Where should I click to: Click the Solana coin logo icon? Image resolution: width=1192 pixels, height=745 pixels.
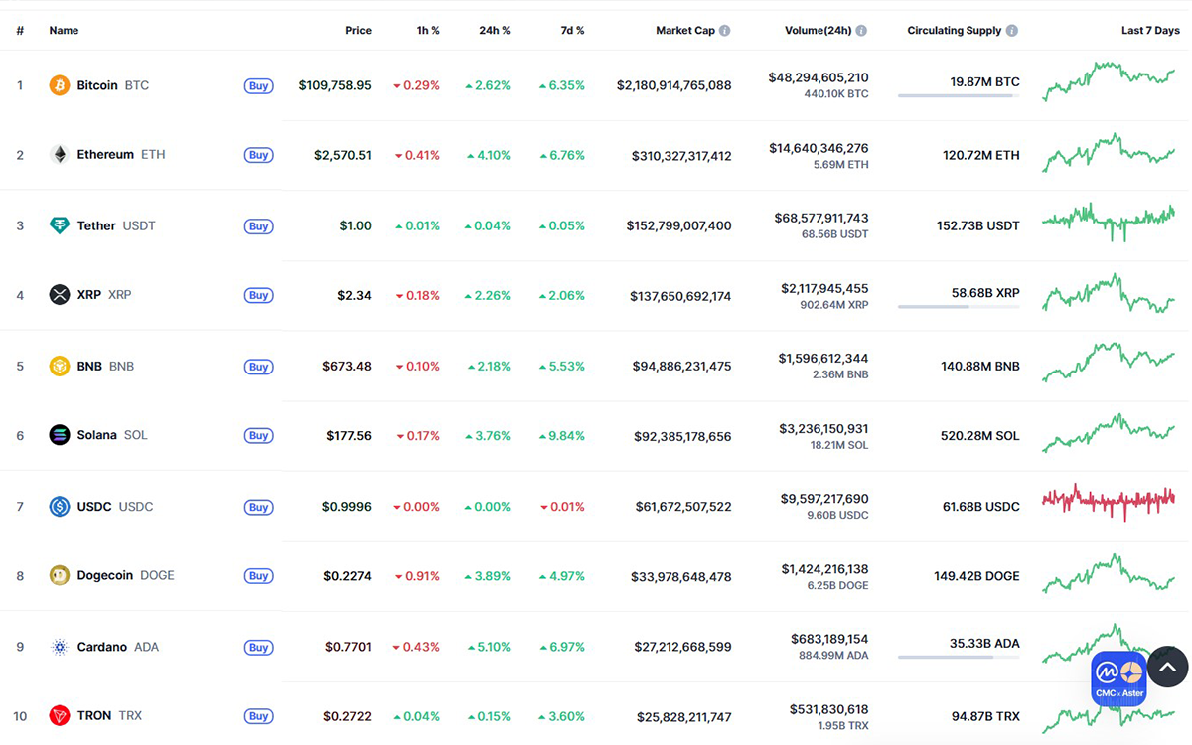click(60, 435)
